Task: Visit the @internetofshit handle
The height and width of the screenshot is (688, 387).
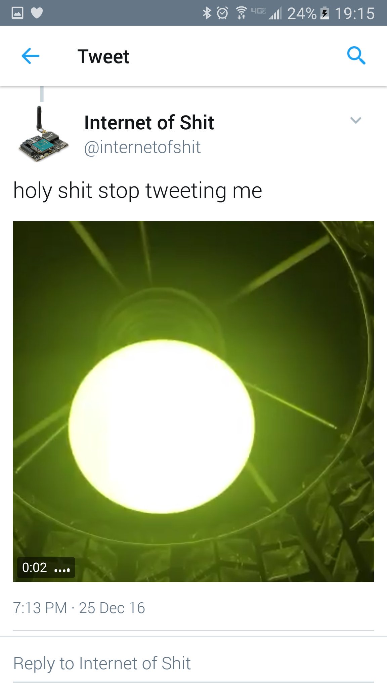Action: point(142,147)
